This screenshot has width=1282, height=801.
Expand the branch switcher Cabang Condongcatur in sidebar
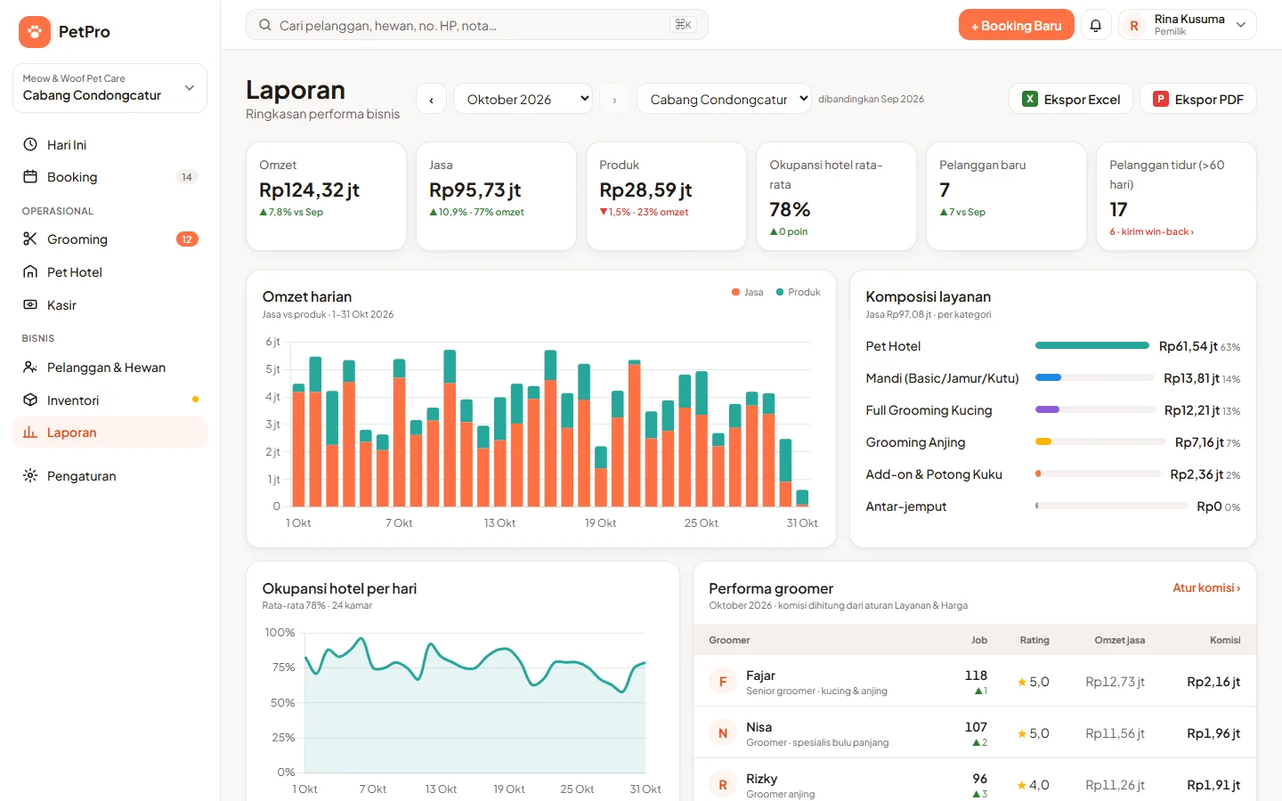110,88
